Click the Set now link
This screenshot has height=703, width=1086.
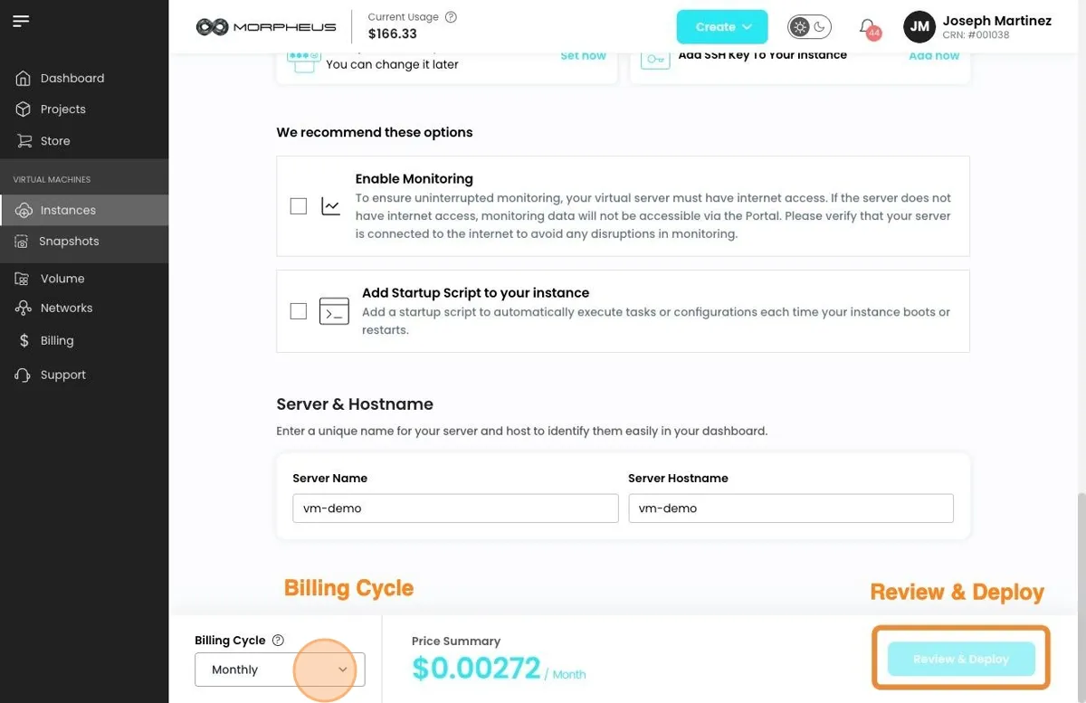point(583,55)
